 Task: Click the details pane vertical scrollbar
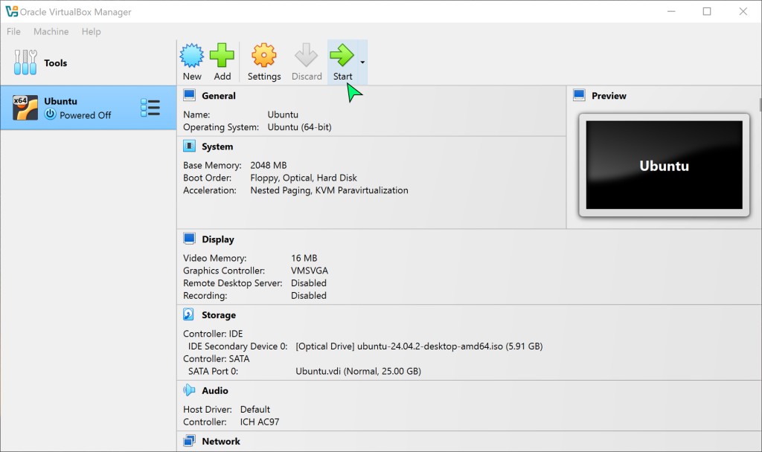tap(759, 104)
